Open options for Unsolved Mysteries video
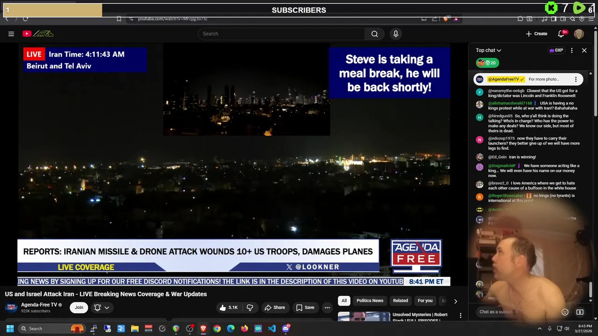Screen dimensions: 598x336 [x=460, y=315]
